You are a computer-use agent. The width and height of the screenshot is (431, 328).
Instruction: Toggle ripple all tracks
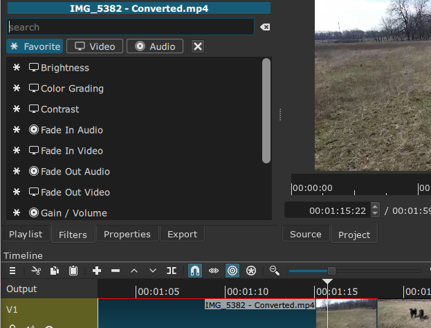[251, 271]
